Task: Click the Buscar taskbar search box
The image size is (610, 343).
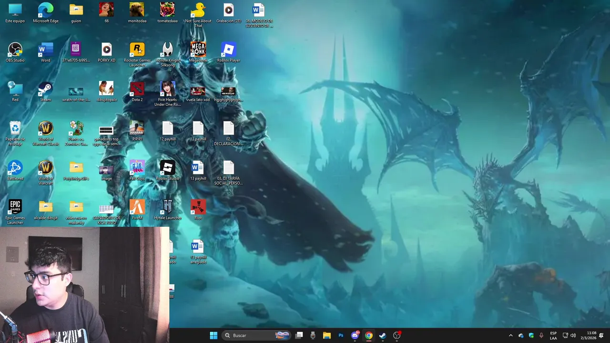Action: tap(256, 335)
